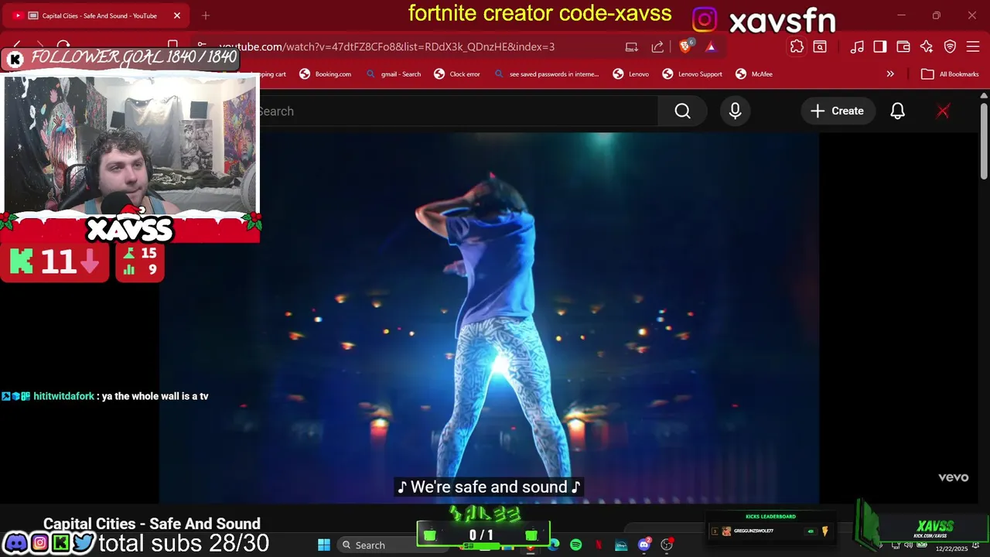Viewport: 990px width, 557px height.
Task: Open YouTube notifications bell
Action: 897,111
